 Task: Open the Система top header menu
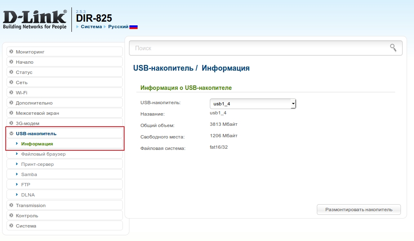91,27
